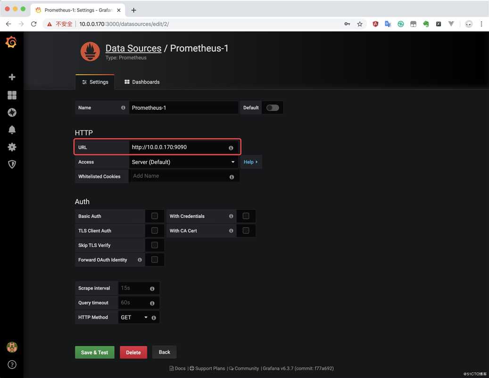
Task: Click the info icon next to Name
Action: pyautogui.click(x=123, y=107)
